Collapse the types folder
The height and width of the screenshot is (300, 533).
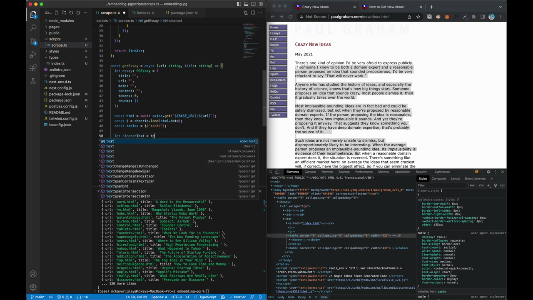pos(54,57)
